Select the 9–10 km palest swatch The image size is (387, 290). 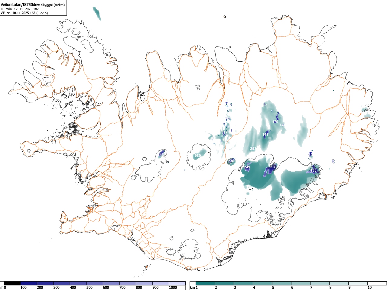pyautogui.click(x=358, y=283)
